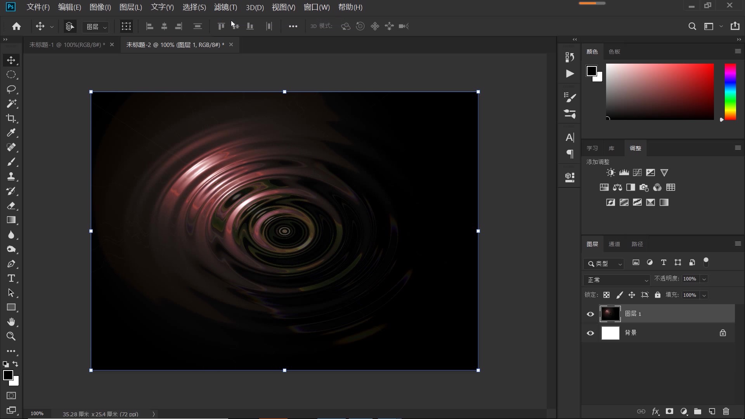
Task: Click the 图层 1 layer thumbnail
Action: 610,314
